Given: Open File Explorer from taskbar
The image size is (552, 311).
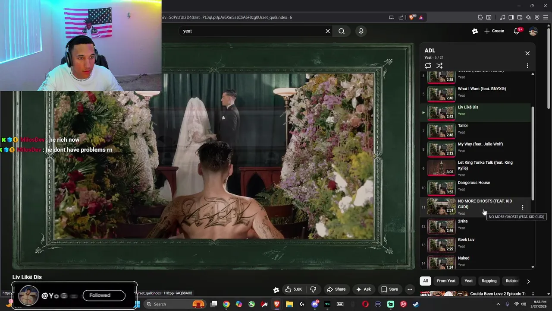Looking at the screenshot, I should click(289, 304).
